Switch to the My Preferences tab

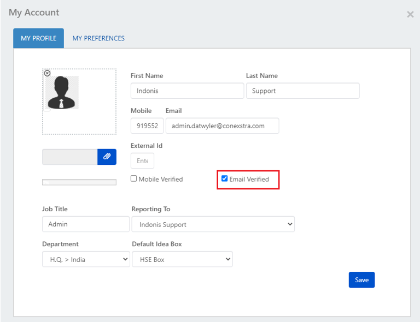point(98,38)
